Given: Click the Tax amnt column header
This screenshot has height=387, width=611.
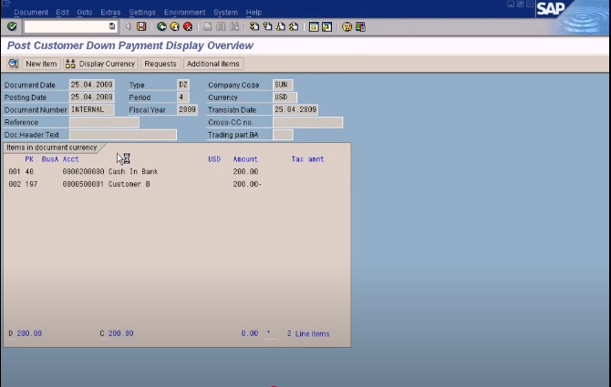Looking at the screenshot, I should [x=307, y=159].
